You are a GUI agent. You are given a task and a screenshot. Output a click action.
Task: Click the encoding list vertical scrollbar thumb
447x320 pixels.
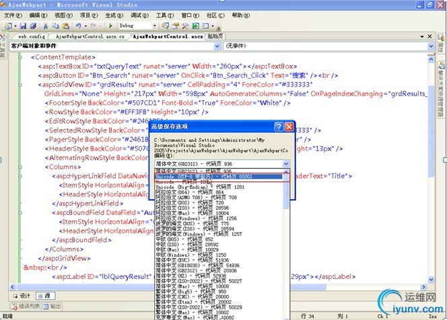287,194
